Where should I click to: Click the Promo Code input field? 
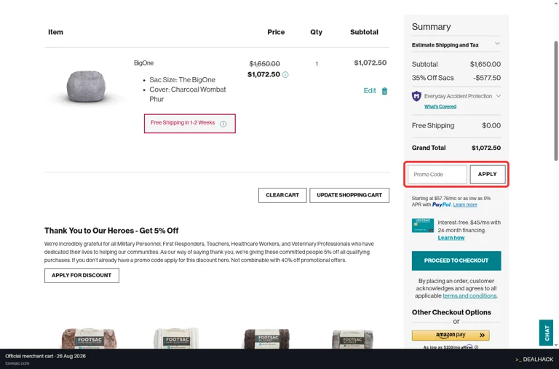(437, 175)
